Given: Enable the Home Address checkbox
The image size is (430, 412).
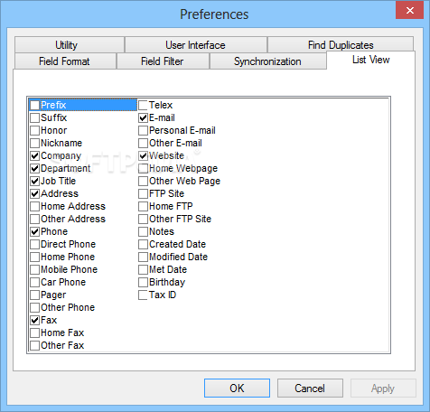Looking at the screenshot, I should click(35, 206).
